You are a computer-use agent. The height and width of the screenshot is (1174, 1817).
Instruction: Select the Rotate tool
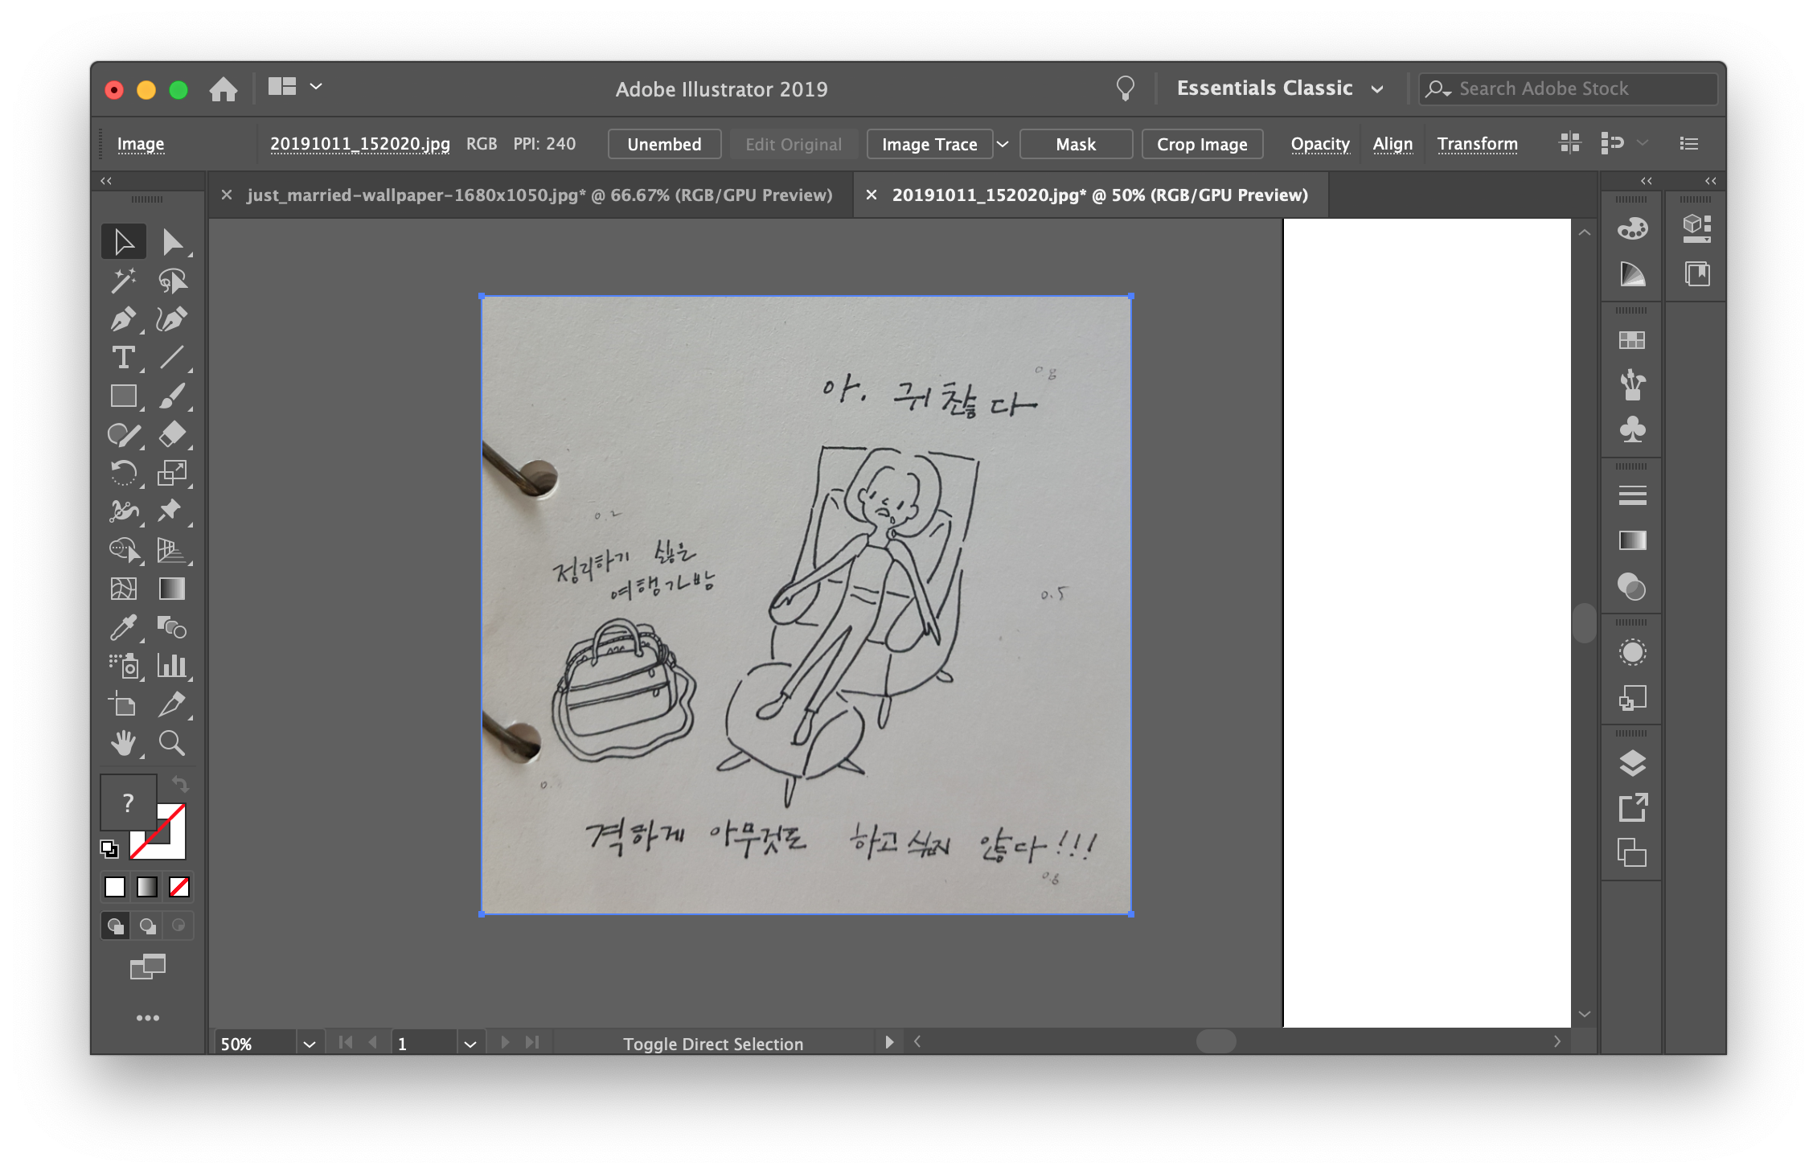coord(122,474)
